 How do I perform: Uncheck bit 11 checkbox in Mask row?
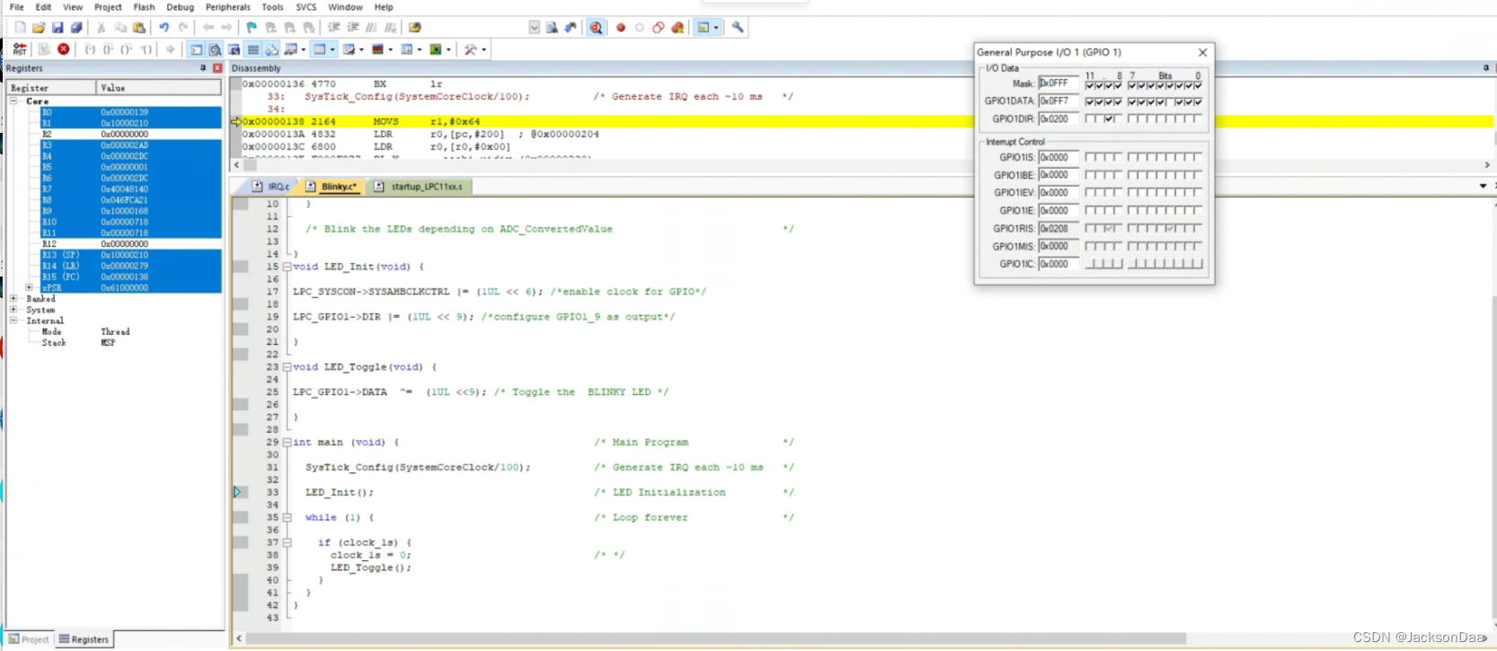click(x=1089, y=85)
